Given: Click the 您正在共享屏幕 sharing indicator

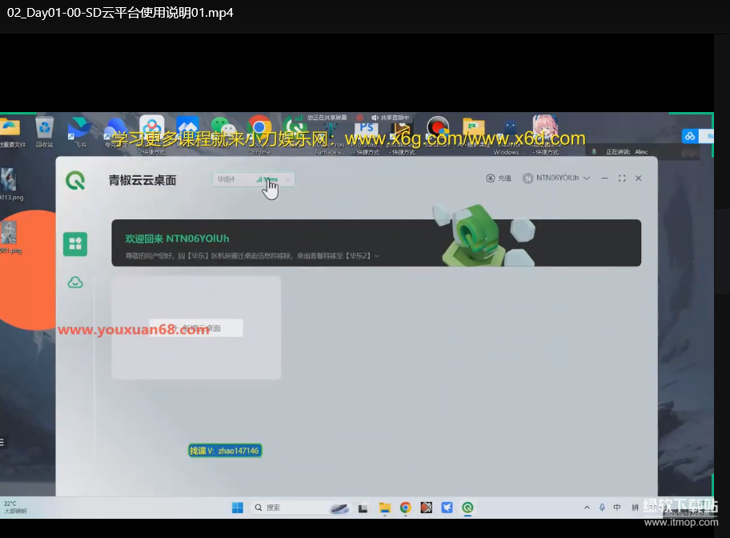Looking at the screenshot, I should coord(327,118).
